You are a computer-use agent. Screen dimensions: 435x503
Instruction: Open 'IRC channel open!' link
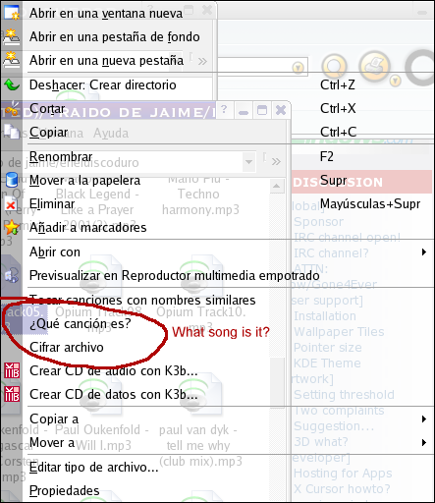pos(347,238)
